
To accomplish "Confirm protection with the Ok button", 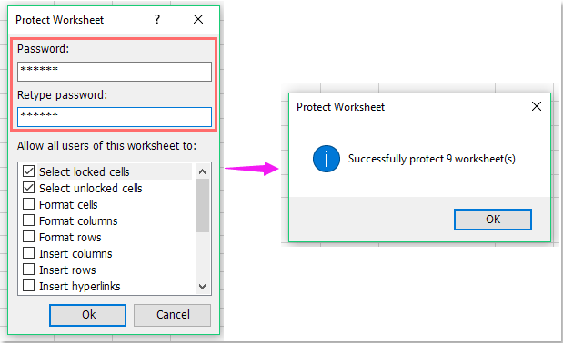I will click(88, 315).
